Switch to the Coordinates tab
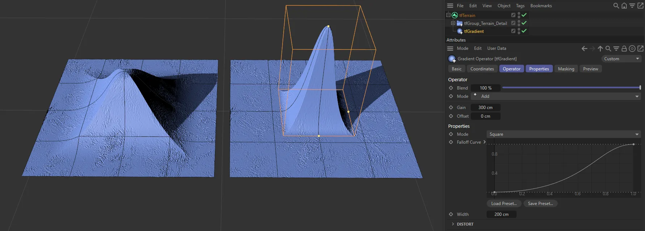This screenshot has width=645, height=231. tap(482, 69)
